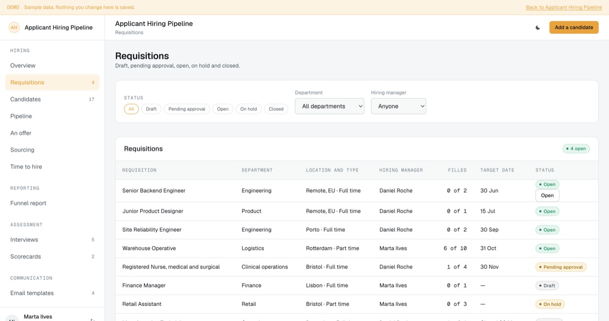Navigate to Pipeline in the sidebar

[x=52, y=116]
